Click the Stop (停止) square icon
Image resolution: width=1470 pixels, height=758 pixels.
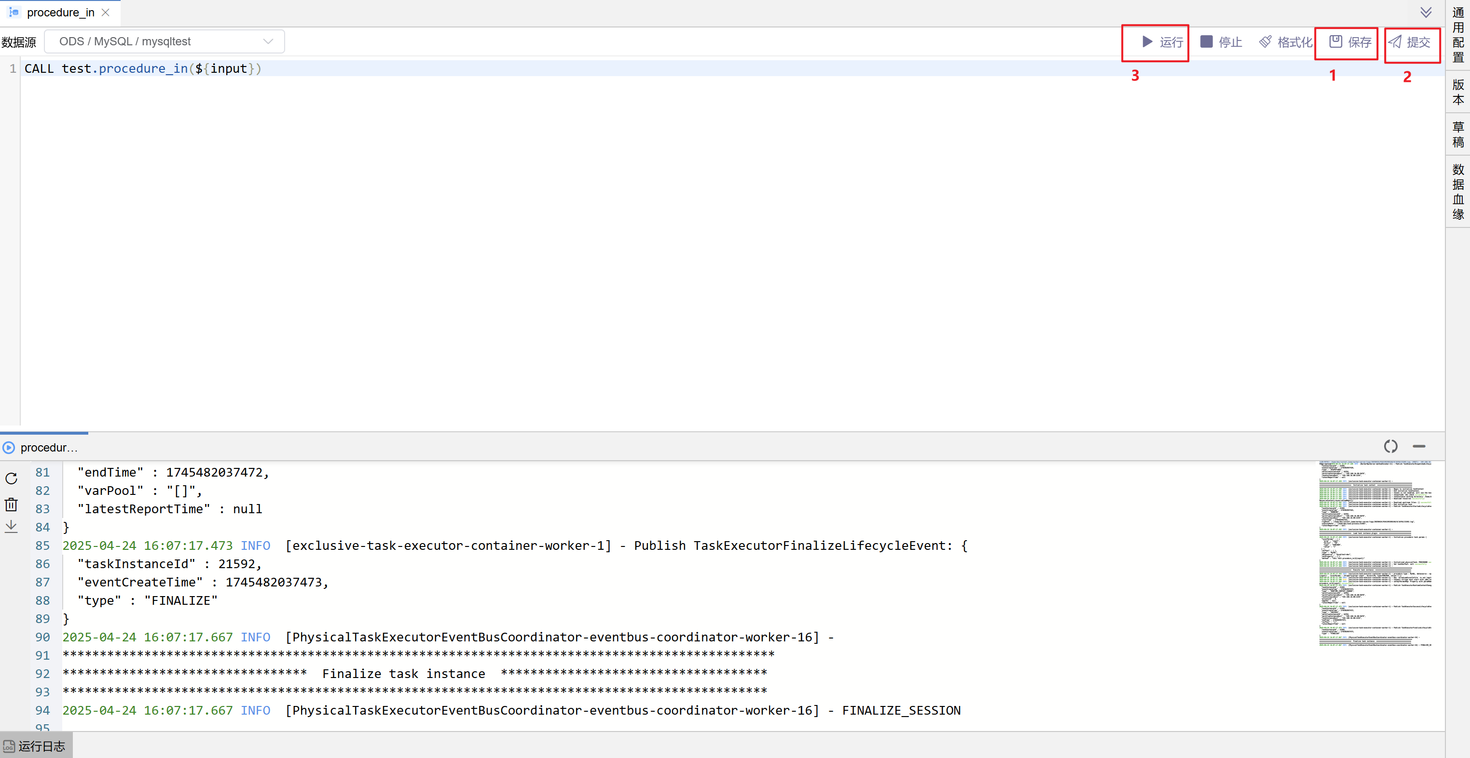click(x=1207, y=41)
